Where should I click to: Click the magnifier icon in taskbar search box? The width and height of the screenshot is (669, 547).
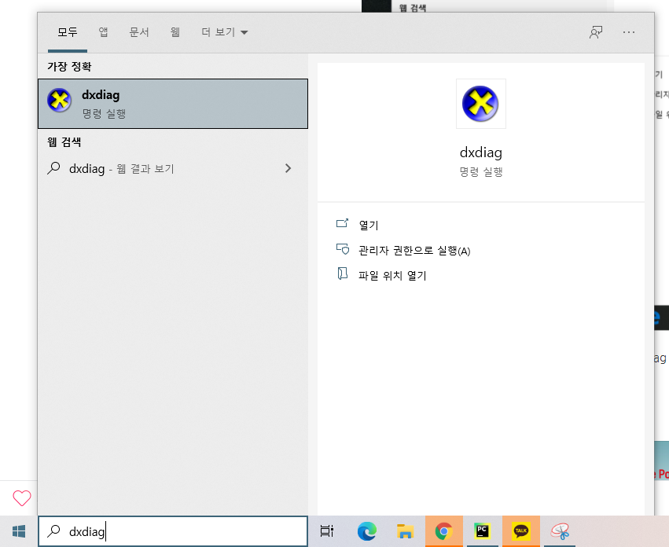(53, 531)
